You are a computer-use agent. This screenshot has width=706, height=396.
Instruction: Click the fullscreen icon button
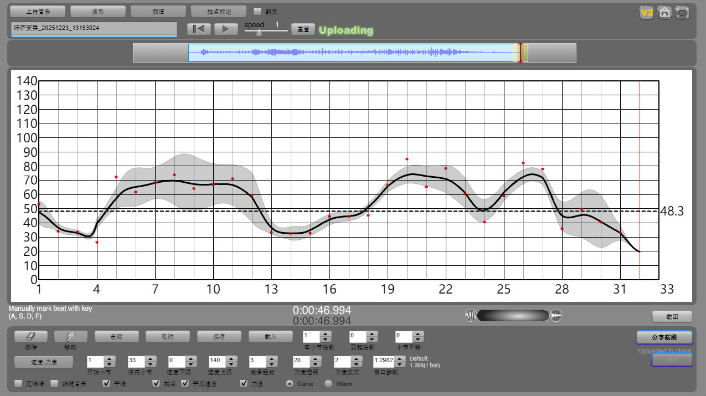[683, 13]
